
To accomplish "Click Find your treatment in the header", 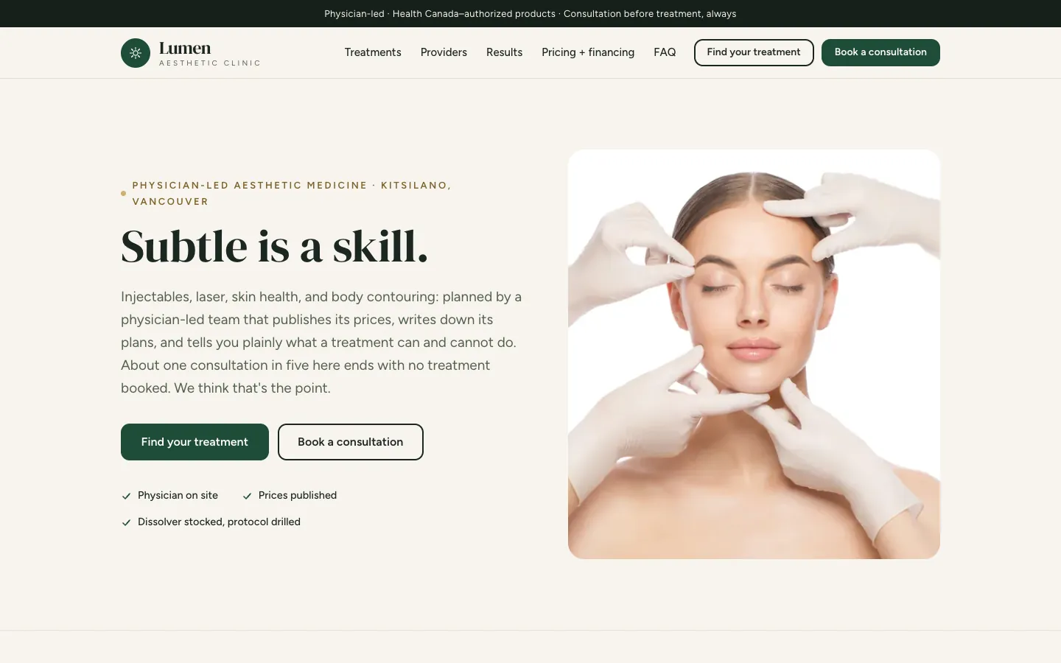I will coord(754,52).
